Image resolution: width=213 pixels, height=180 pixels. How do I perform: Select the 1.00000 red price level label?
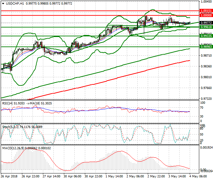(206, 15)
